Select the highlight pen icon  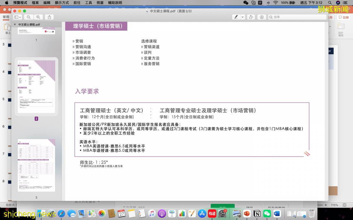click(236, 17)
